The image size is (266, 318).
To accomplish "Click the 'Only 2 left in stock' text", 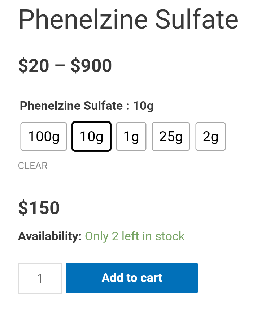I will click(x=135, y=236).
